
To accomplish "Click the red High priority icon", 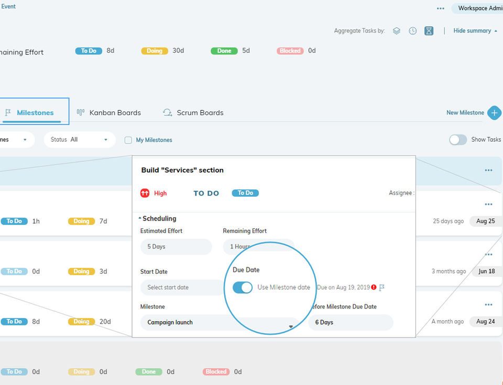I will pos(145,193).
